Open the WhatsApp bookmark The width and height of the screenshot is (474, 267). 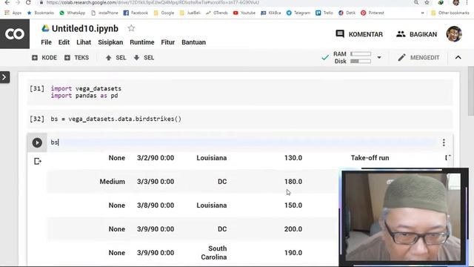pyautogui.click(x=73, y=13)
